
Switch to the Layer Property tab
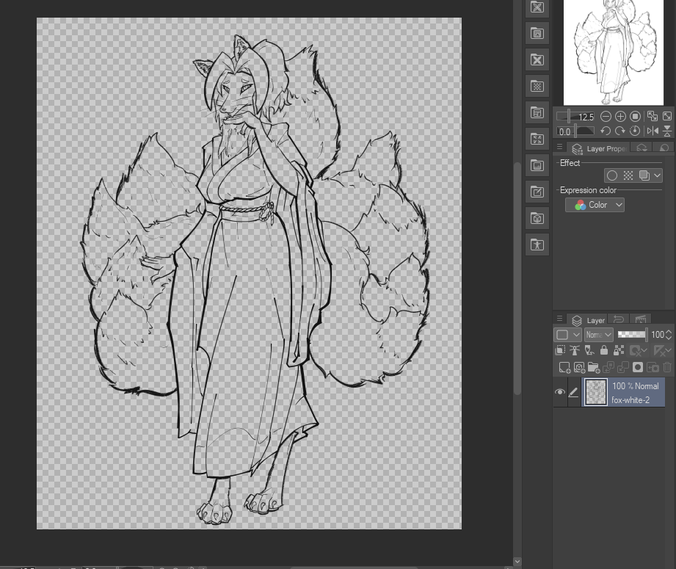[x=598, y=148]
